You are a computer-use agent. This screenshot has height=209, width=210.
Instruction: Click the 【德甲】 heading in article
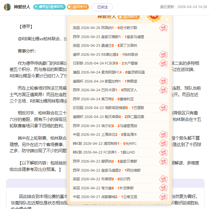pos(26,26)
